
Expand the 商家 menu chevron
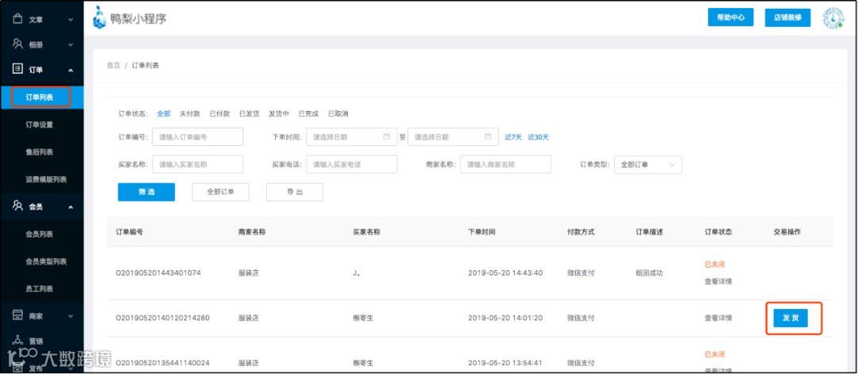pos(71,316)
